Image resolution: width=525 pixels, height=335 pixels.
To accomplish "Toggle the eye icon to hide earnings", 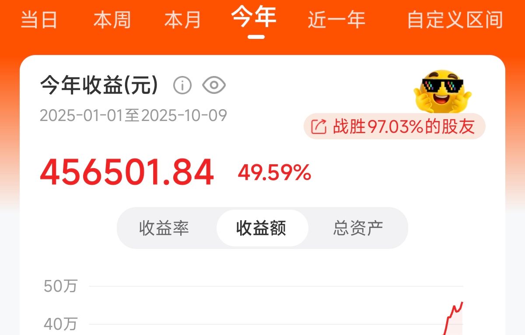I will [x=214, y=85].
